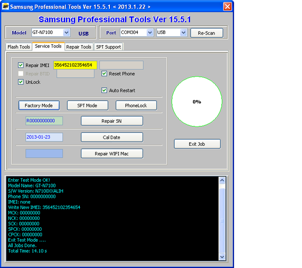Image resolution: width=302 pixels, height=268 pixels.
Task: Click the 'Phone SN: 0000000000' log line
Action: pos(32,197)
